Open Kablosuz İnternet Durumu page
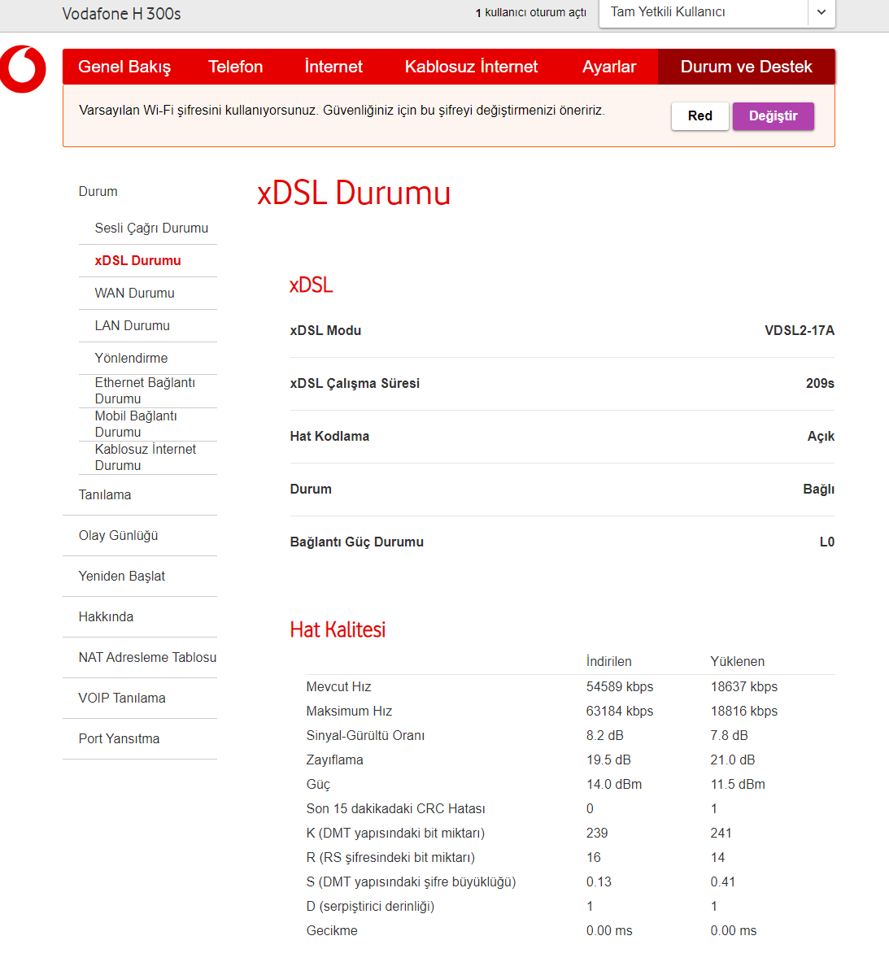889x962 pixels. point(146,457)
